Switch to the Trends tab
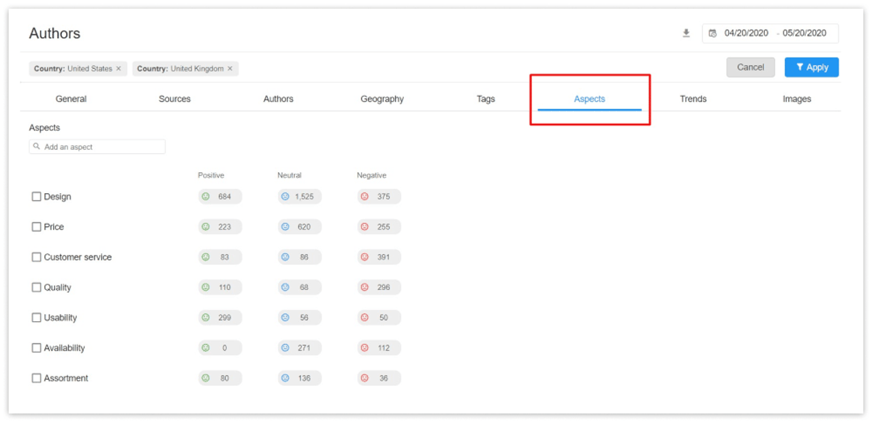This screenshot has width=872, height=424. pos(693,98)
